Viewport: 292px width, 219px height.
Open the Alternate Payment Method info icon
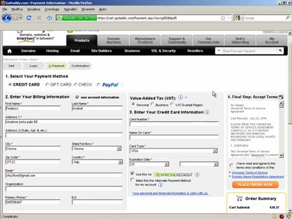pos(161,185)
